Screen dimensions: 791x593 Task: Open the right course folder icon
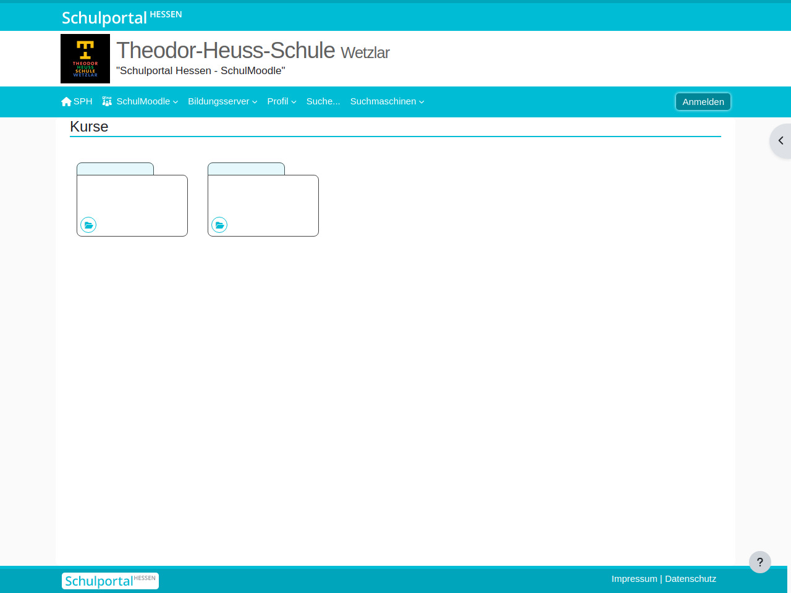click(x=219, y=225)
